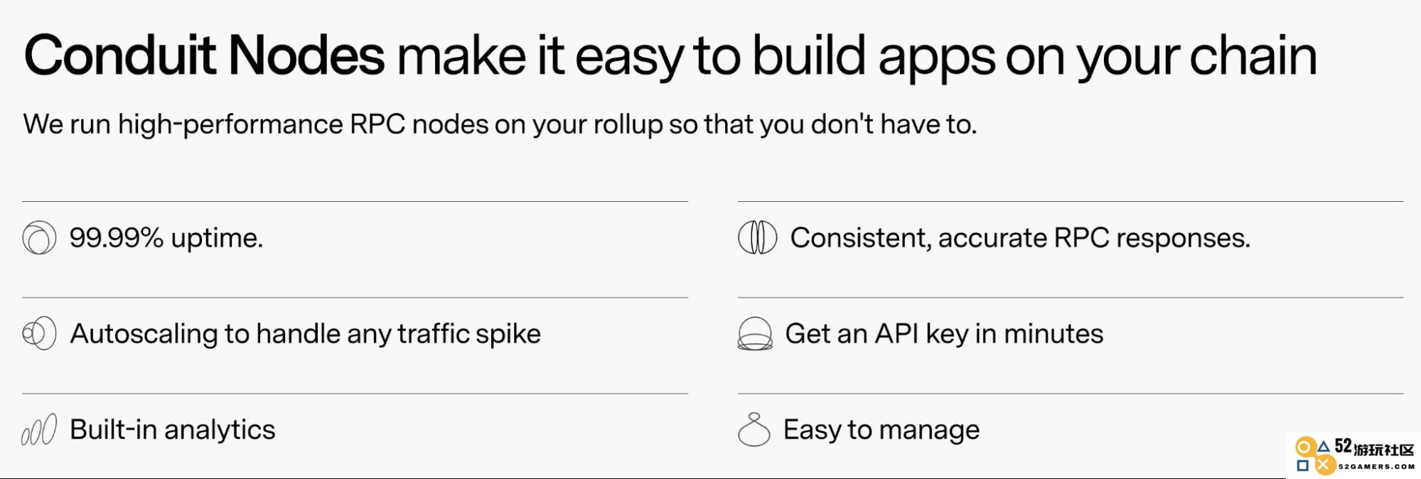The width and height of the screenshot is (1421, 479).
Task: Click the bold Conduit Nodes heading text
Action: tap(204, 55)
